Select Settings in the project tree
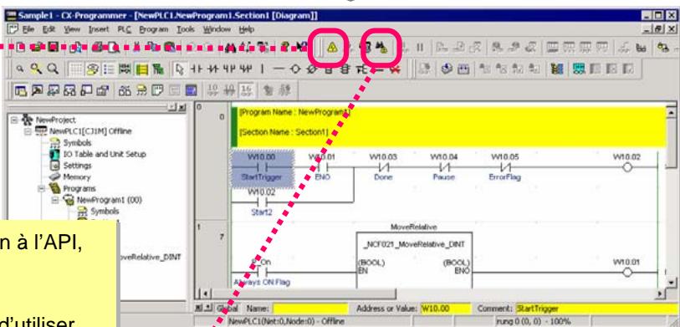The width and height of the screenshot is (680, 327). point(77,166)
